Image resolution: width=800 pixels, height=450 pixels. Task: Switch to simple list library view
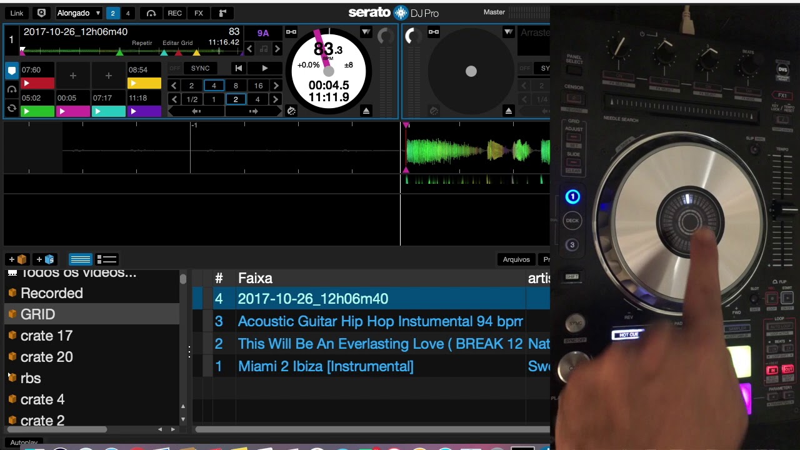80,259
